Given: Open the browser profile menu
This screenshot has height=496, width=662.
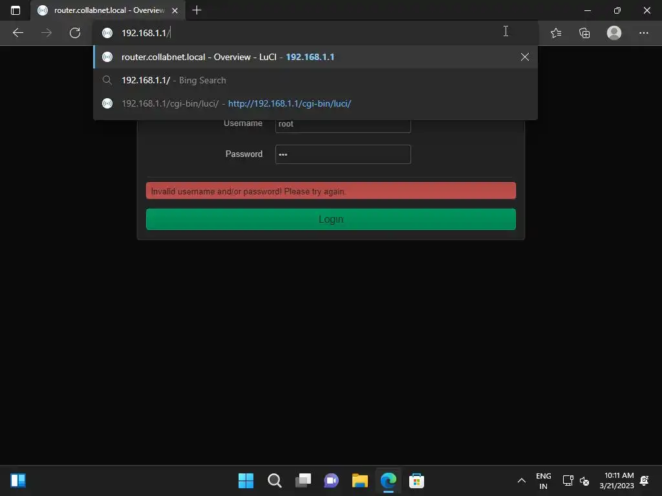Looking at the screenshot, I should 614,33.
